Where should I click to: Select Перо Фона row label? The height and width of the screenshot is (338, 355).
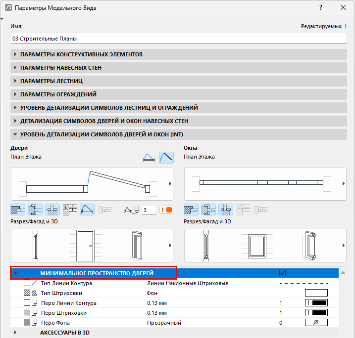coord(55,323)
